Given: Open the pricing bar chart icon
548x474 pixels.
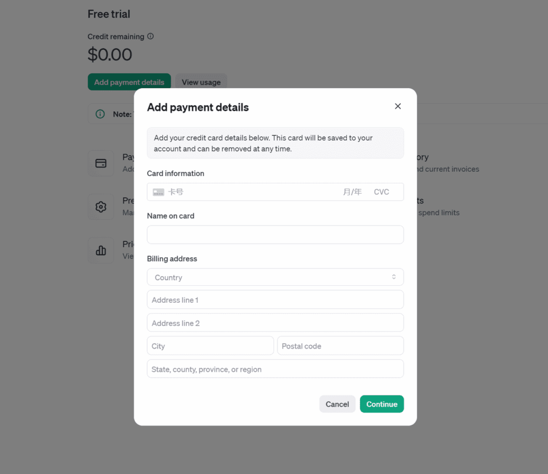Looking at the screenshot, I should [x=101, y=250].
